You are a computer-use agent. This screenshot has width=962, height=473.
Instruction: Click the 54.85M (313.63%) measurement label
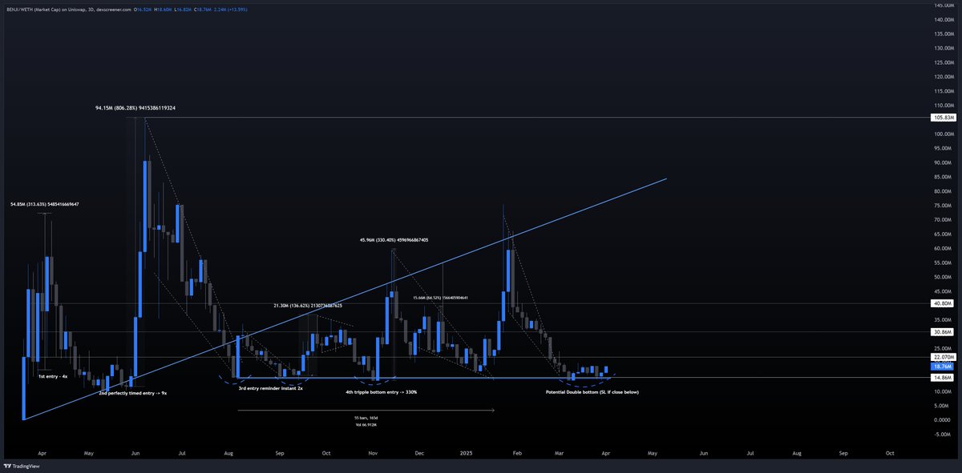[44, 204]
